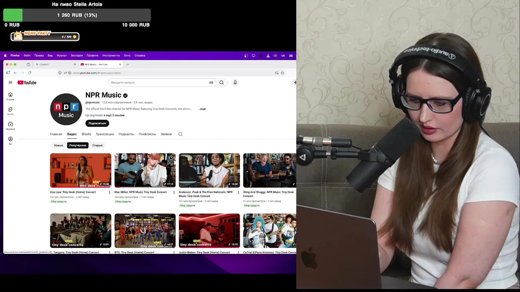This screenshot has width=520, height=292.
Task: Open BTS Tiny Desk video thumbnail
Action: (145, 231)
